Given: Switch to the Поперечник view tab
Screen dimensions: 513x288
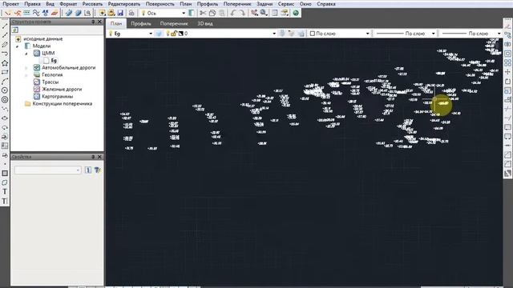Looking at the screenshot, I should coord(174,23).
